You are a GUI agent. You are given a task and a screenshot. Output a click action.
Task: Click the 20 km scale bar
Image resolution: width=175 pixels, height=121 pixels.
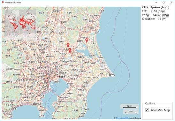pyautogui.click(x=129, y=106)
